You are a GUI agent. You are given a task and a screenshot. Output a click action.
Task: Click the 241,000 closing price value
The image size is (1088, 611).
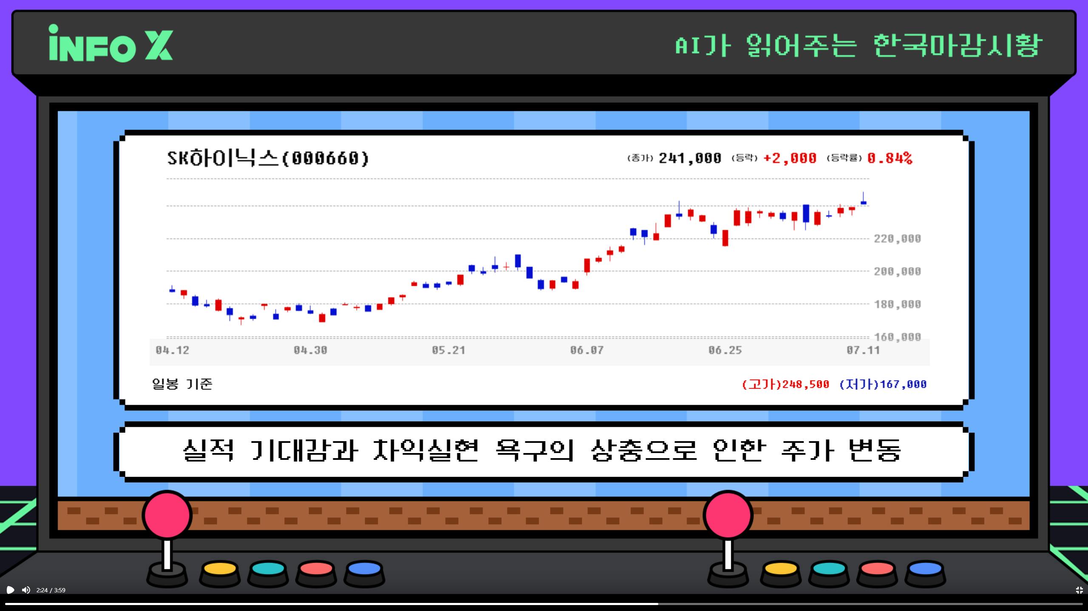pos(690,158)
